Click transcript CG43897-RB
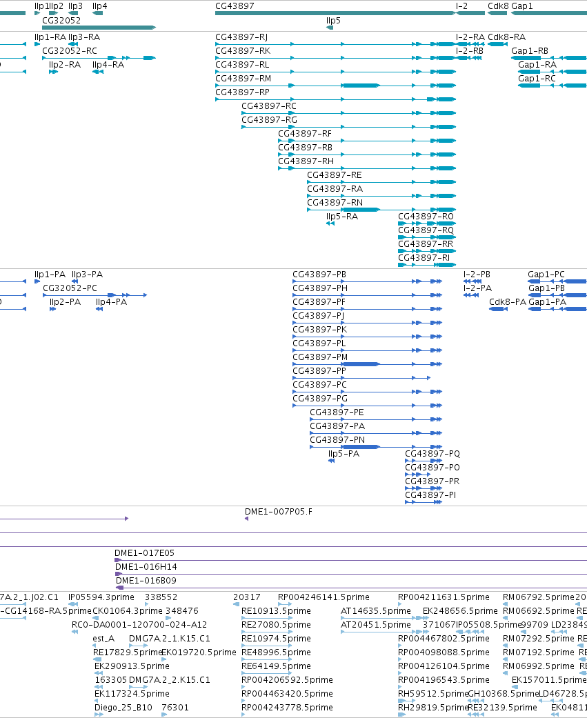Image resolution: width=587 pixels, height=718 pixels. click(305, 147)
